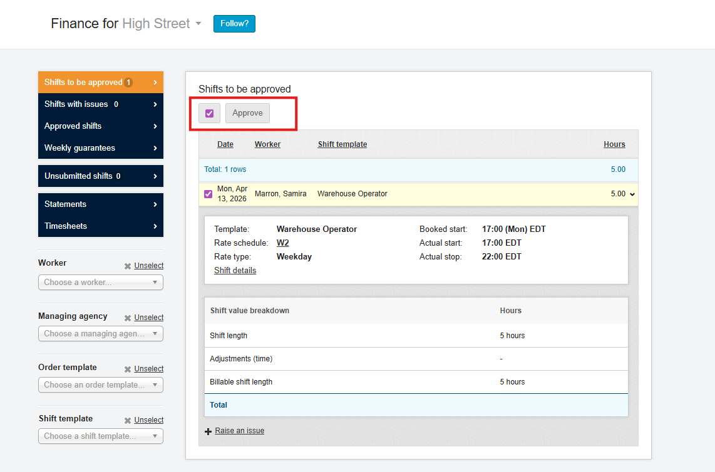This screenshot has height=472, width=715.
Task: Click the chevron arrow on Approved shifts
Action: tap(155, 126)
